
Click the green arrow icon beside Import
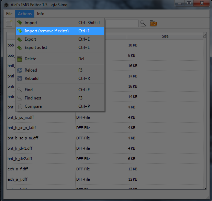[20, 23]
